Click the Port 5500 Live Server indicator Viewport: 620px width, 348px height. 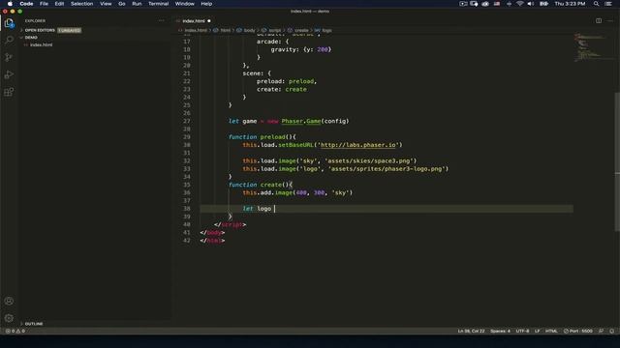pos(578,331)
